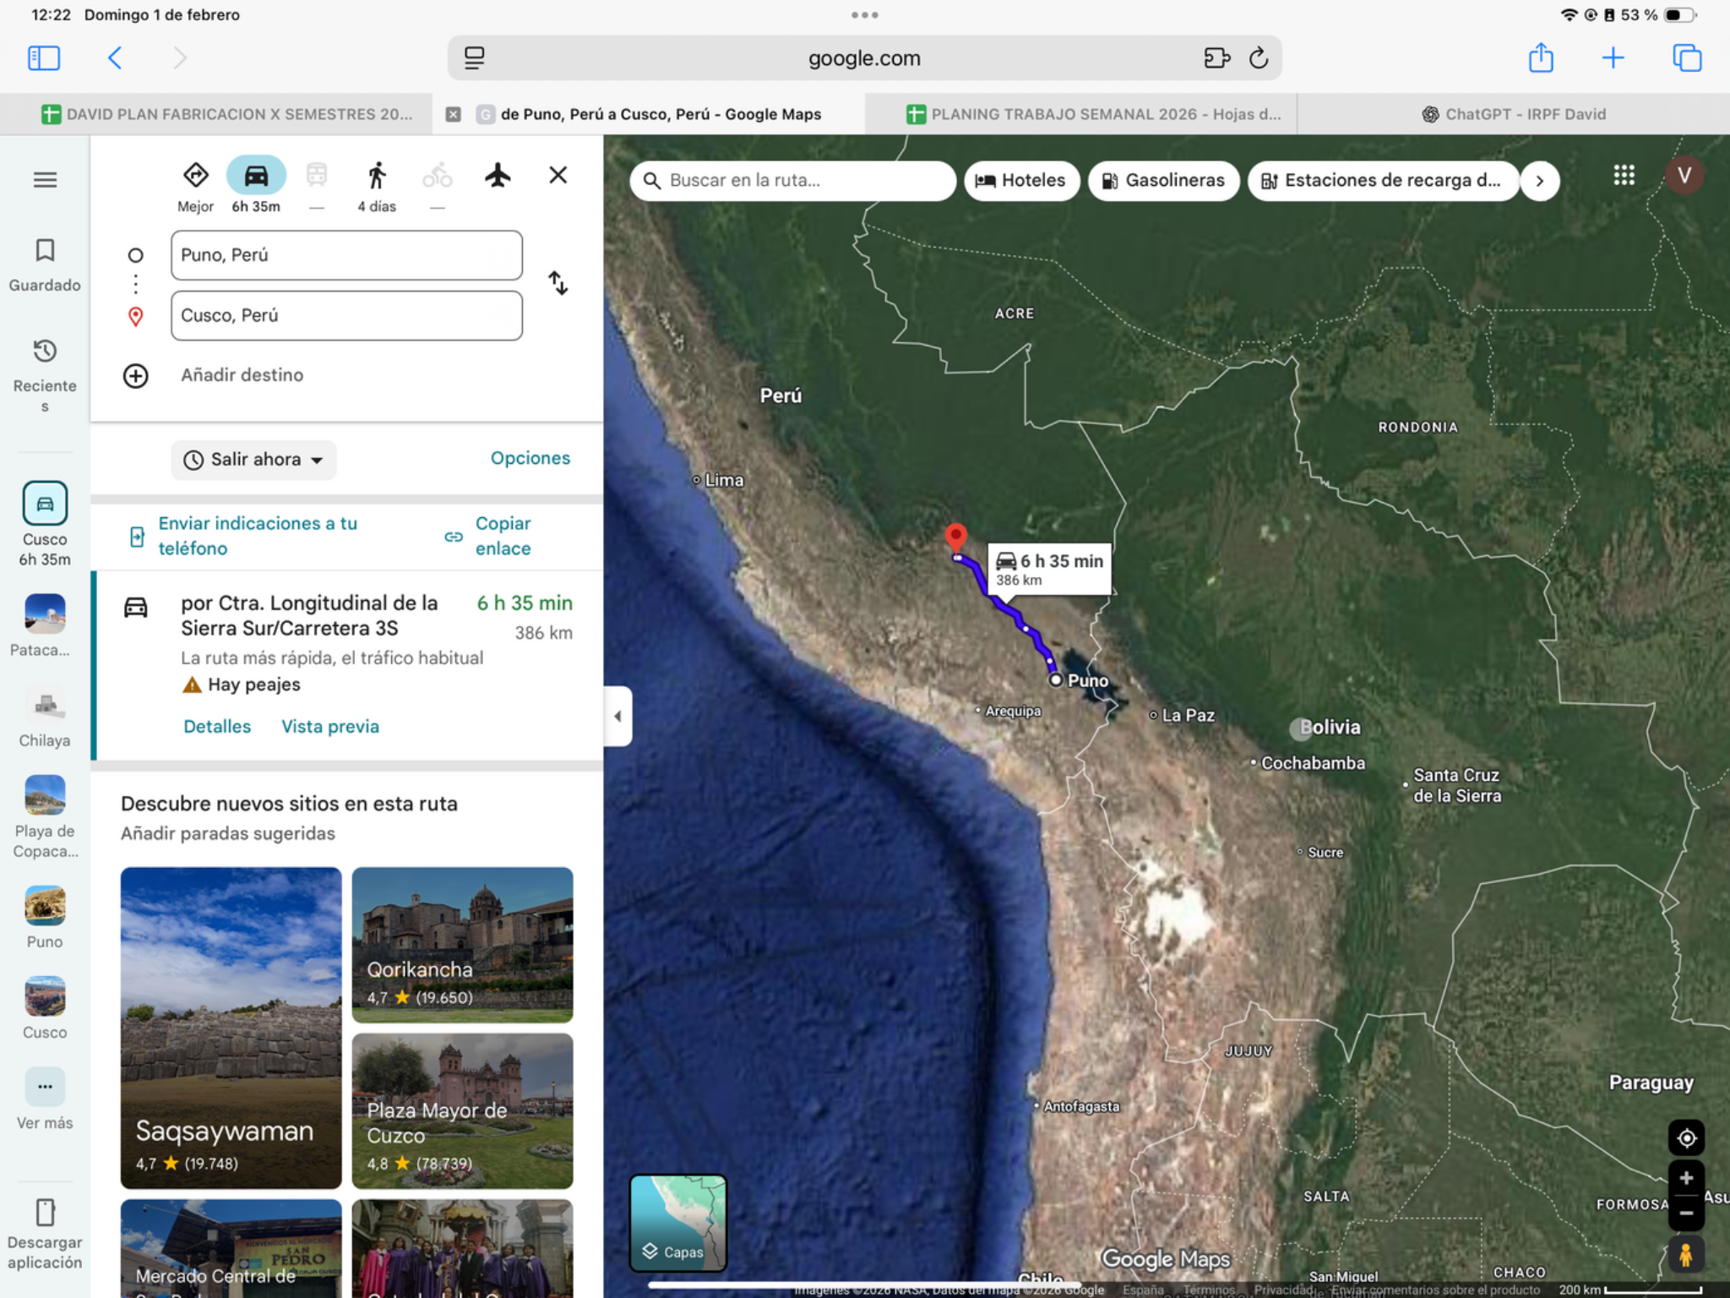Close the Google Maps browser tab
This screenshot has width=1730, height=1298.
454,114
